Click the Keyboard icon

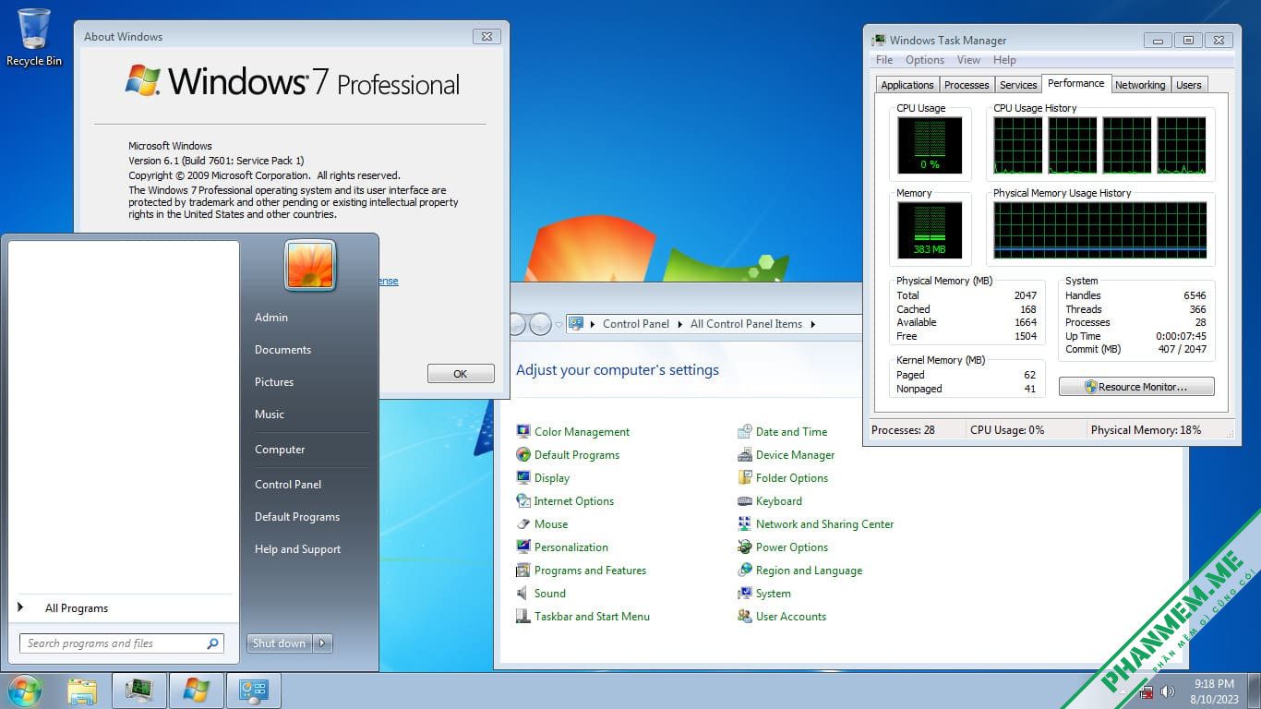(745, 501)
